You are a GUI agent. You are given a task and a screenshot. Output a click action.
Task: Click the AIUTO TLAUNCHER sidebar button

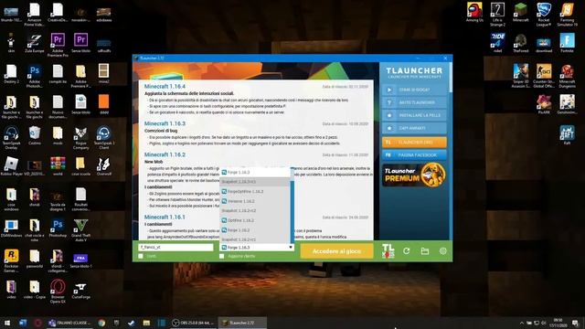point(414,102)
